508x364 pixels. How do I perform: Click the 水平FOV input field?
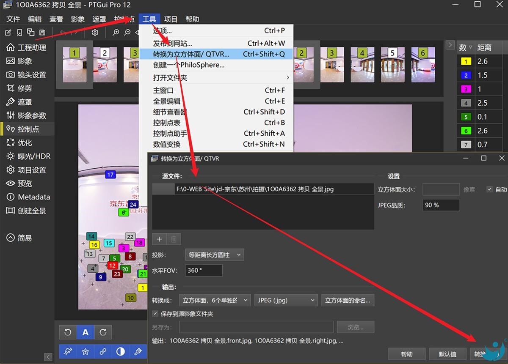[204, 270]
